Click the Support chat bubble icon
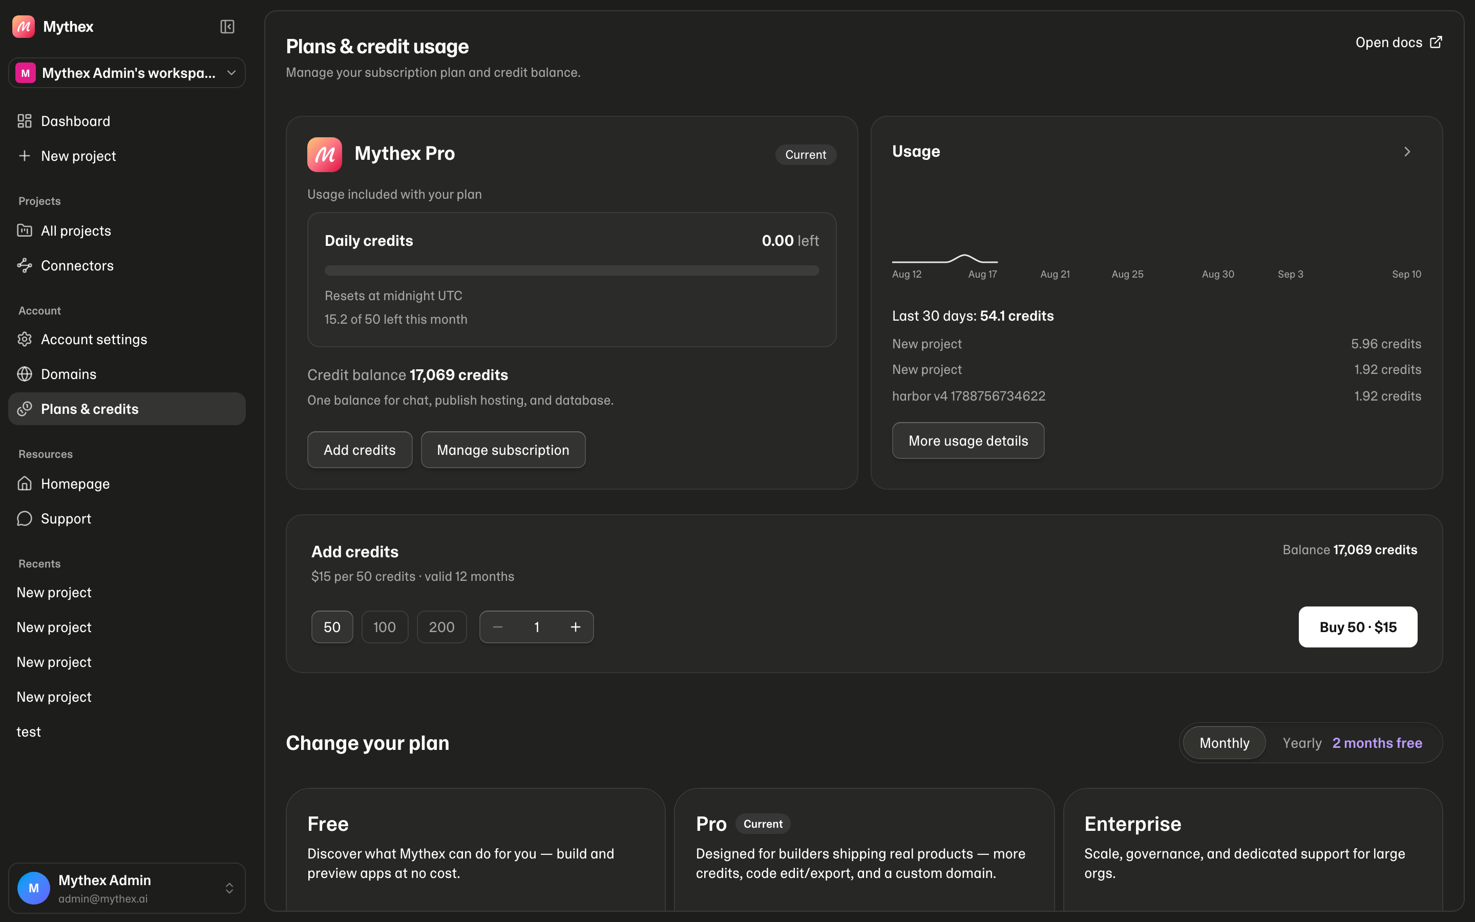1475x922 pixels. pyautogui.click(x=25, y=518)
